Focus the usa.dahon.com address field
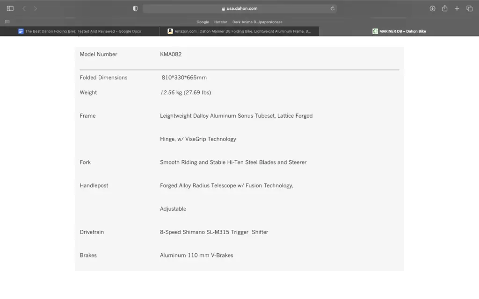The image size is (479, 299). point(240,8)
